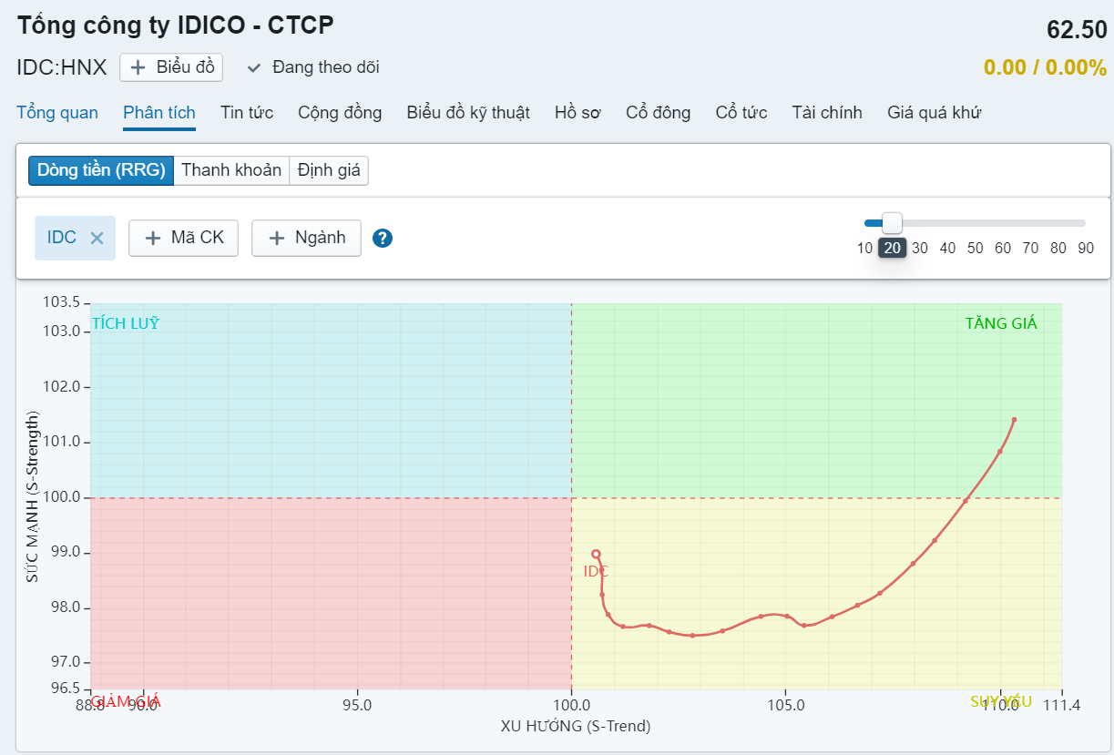Click the Biểu đồ button

pyautogui.click(x=171, y=67)
